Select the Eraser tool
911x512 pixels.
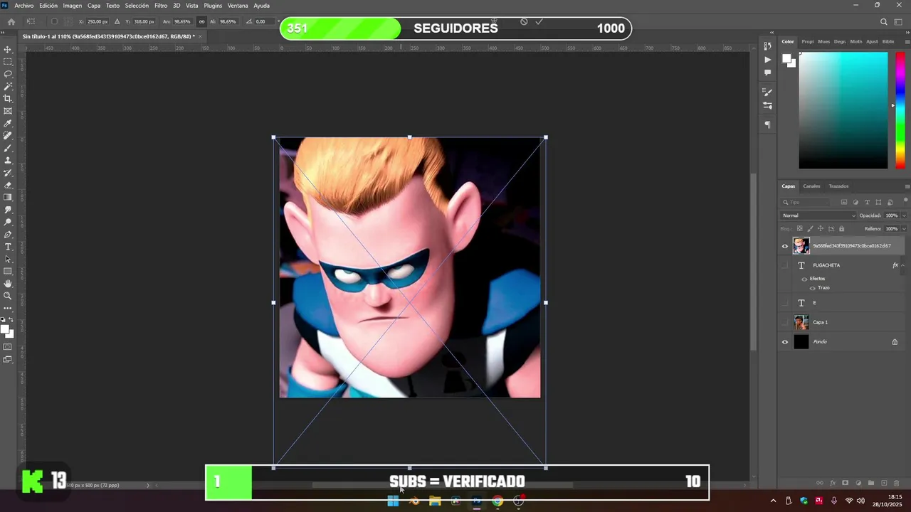click(x=8, y=185)
